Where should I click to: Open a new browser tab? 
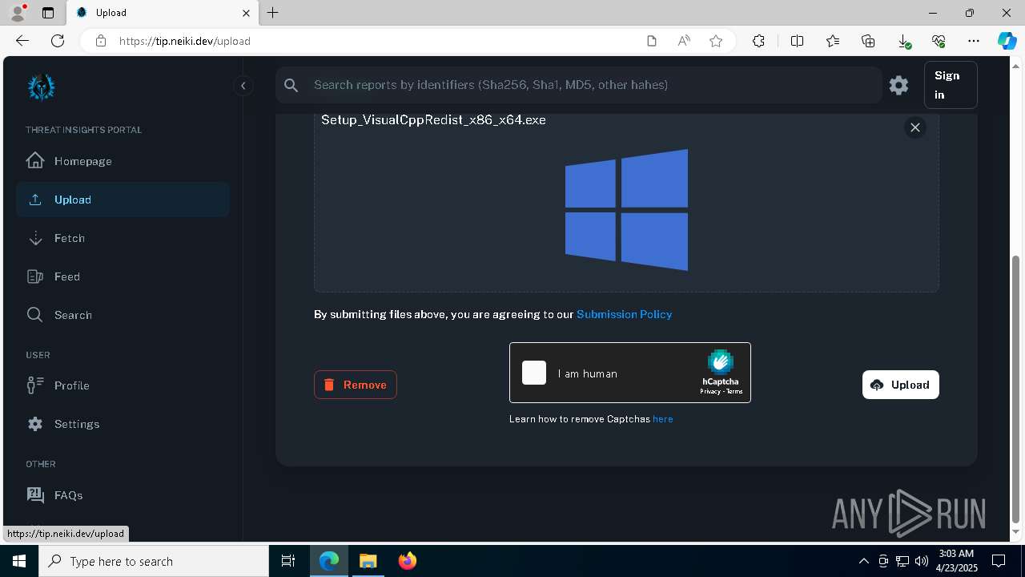[273, 13]
